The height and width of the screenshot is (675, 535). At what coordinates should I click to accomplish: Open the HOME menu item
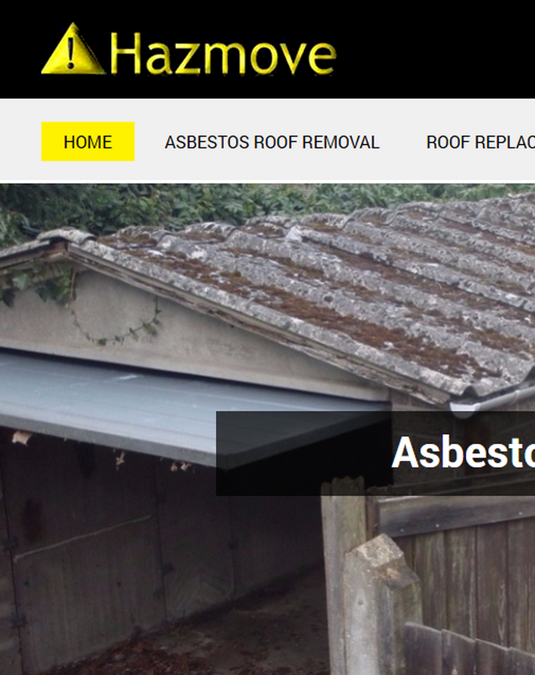(x=88, y=142)
